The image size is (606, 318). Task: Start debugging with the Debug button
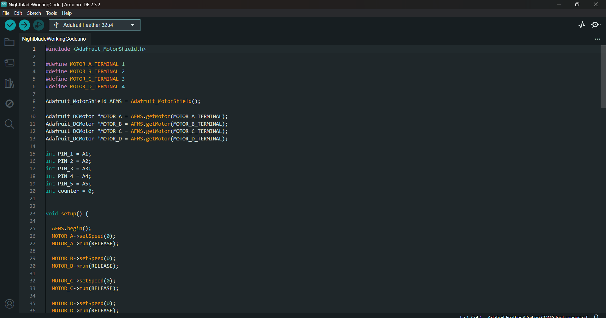pyautogui.click(x=39, y=25)
